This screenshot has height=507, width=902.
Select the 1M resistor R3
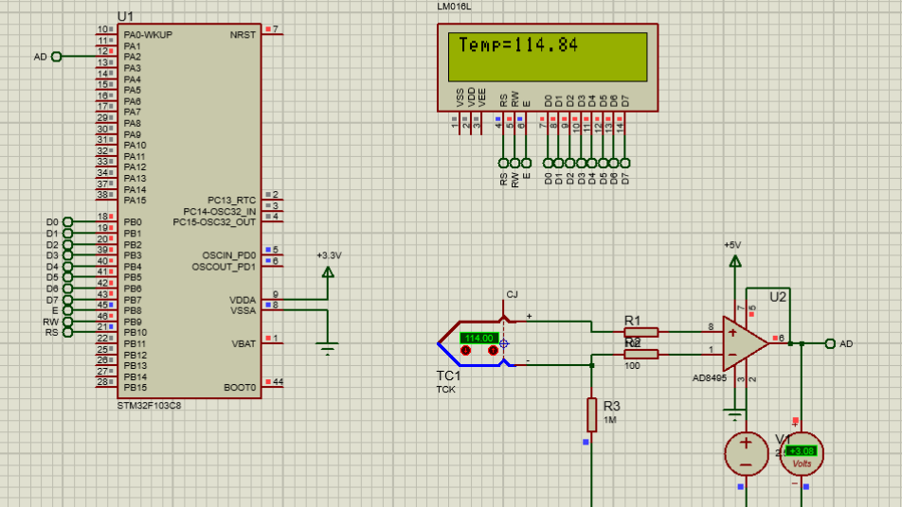tap(591, 414)
